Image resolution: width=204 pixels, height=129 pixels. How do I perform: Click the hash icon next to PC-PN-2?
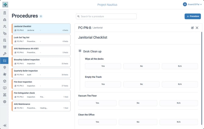coord(15,97)
